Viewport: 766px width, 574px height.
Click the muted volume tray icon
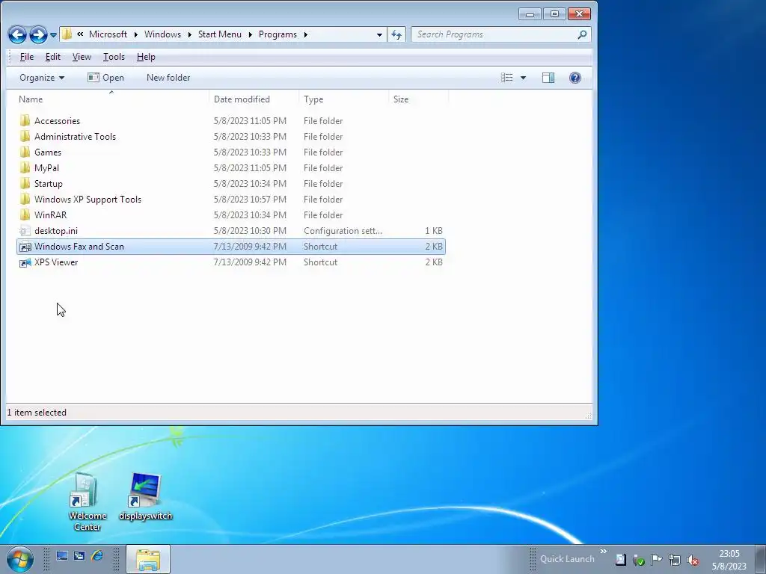point(693,560)
